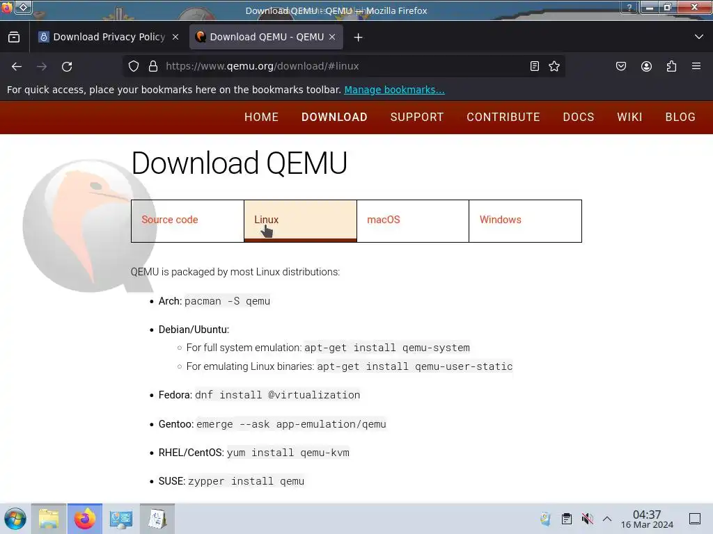Open Manage bookmarks link
This screenshot has height=534, width=713.
394,90
